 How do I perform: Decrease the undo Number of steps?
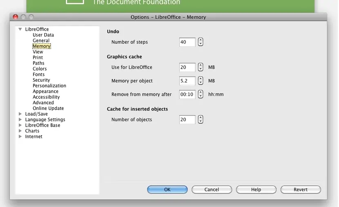pyautogui.click(x=201, y=44)
